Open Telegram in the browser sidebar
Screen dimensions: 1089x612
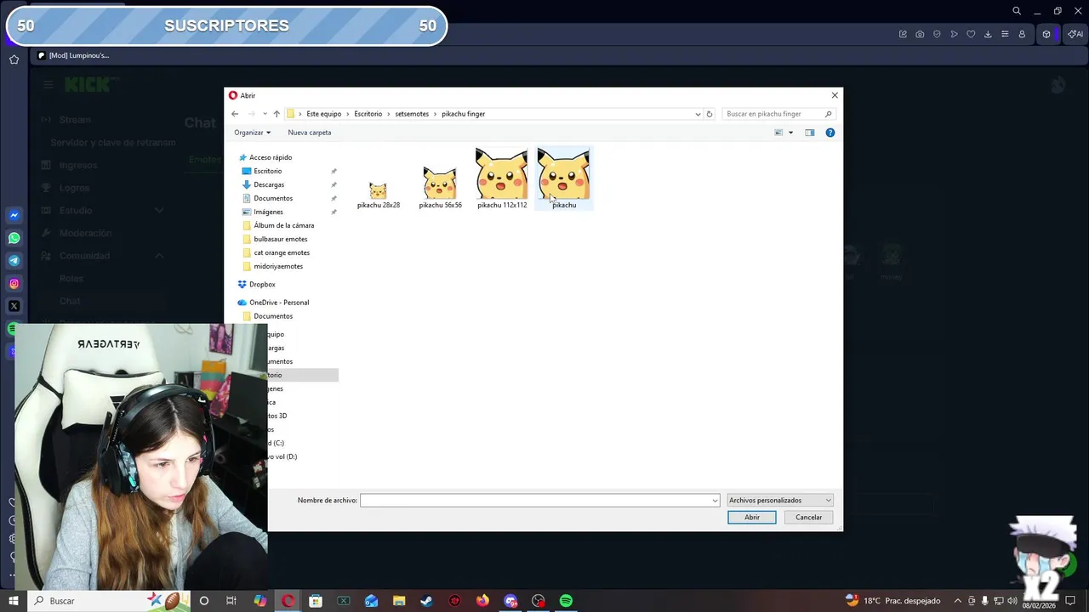14,261
